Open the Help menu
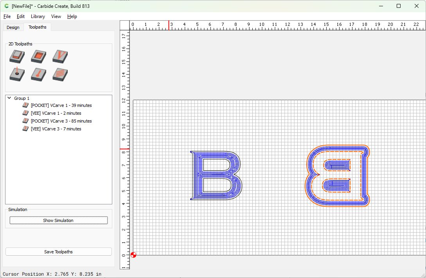This screenshot has width=426, height=278. pos(72,16)
